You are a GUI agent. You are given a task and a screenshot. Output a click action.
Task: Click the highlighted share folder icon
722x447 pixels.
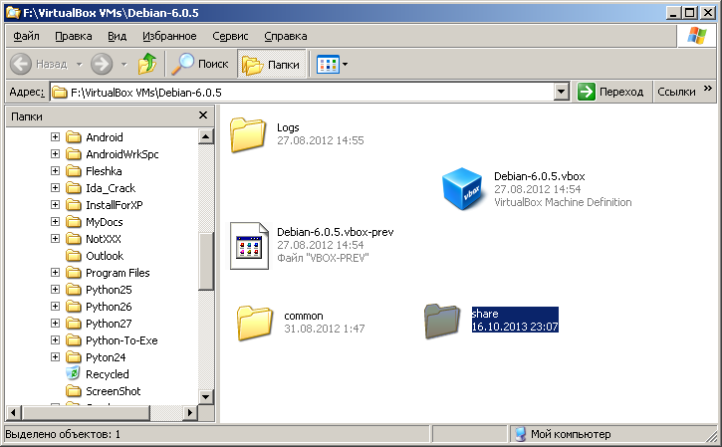[442, 321]
